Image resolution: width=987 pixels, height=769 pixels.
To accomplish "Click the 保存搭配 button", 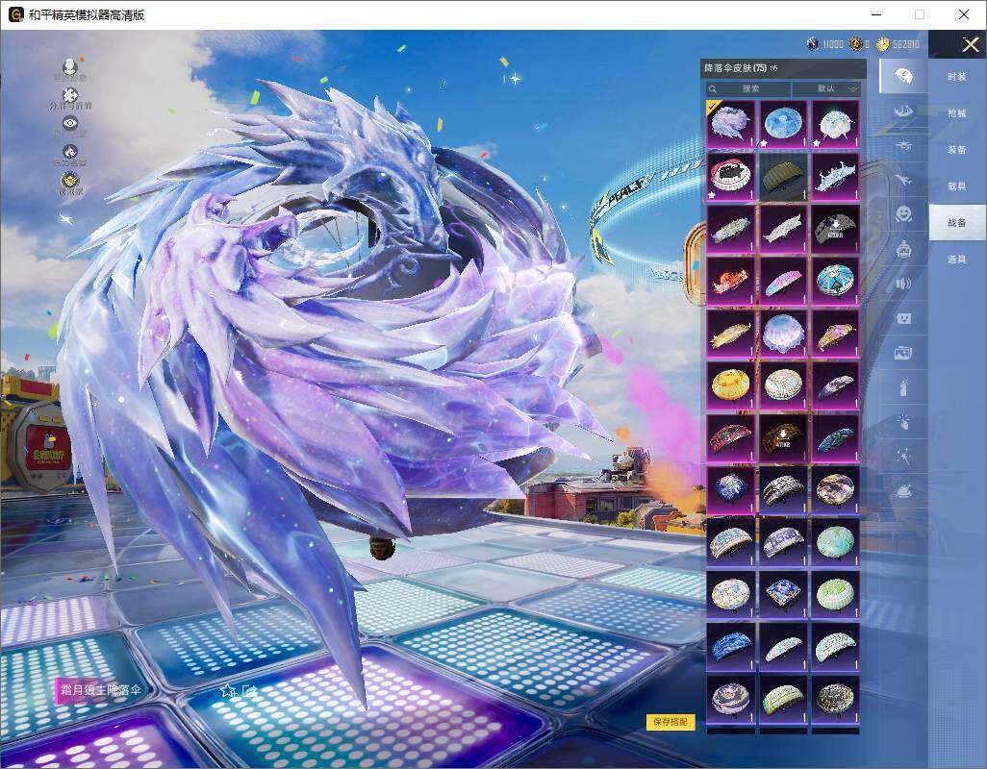I will pyautogui.click(x=670, y=722).
